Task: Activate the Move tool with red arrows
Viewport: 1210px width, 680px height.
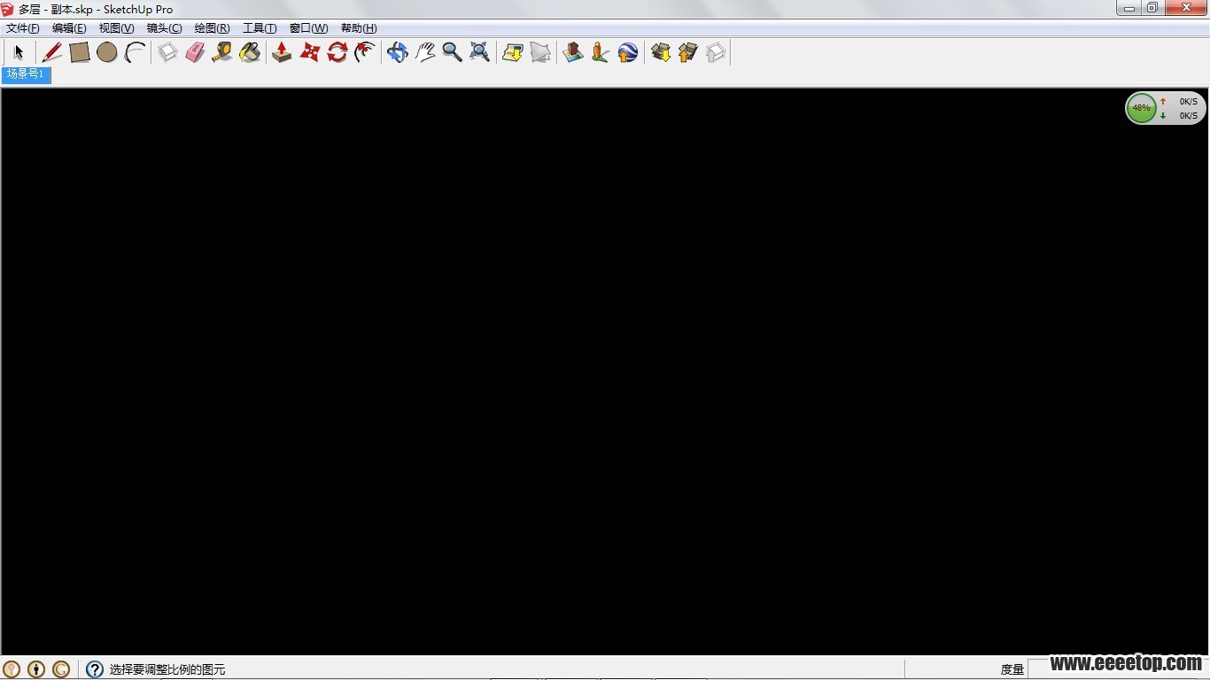Action: point(309,52)
